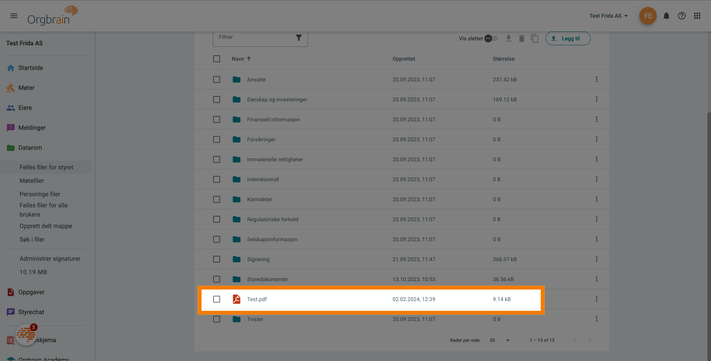Image resolution: width=711 pixels, height=361 pixels.
Task: Click the Opprettet column header
Action: click(404, 59)
